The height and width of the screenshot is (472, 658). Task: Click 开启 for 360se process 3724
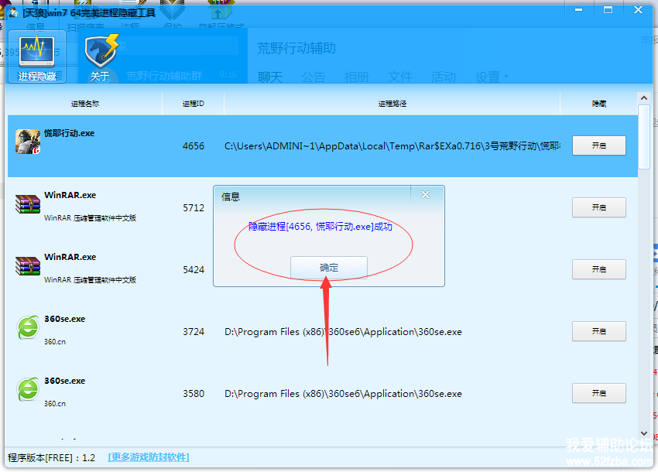pos(599,331)
